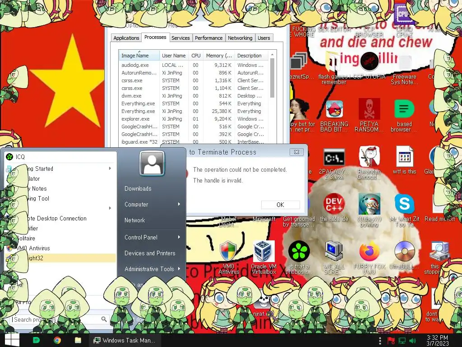Image resolution: width=462 pixels, height=347 pixels.
Task: Launch Chrome from the taskbar
Action: (57, 340)
